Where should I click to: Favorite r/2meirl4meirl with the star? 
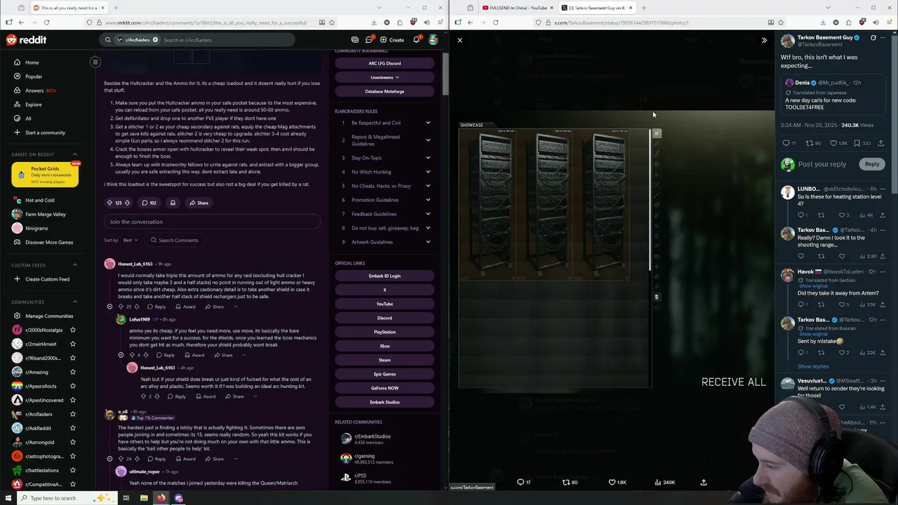(x=73, y=344)
